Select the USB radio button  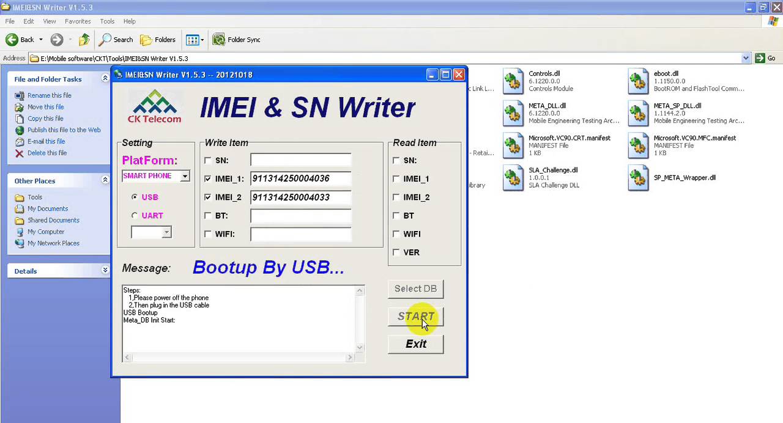135,197
